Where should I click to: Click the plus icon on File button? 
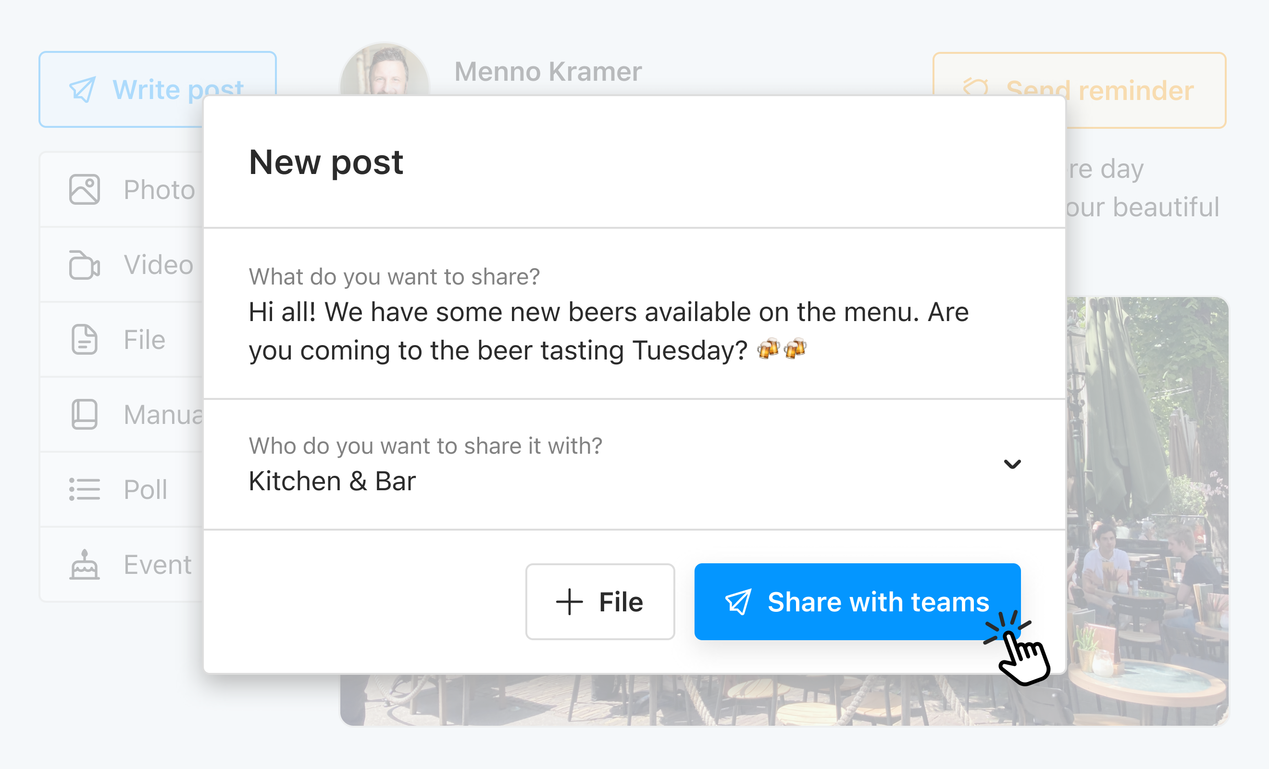click(569, 602)
